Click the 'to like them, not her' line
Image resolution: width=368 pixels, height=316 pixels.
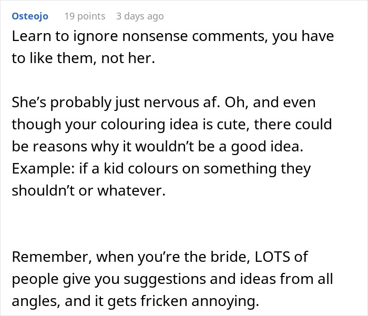point(84,59)
